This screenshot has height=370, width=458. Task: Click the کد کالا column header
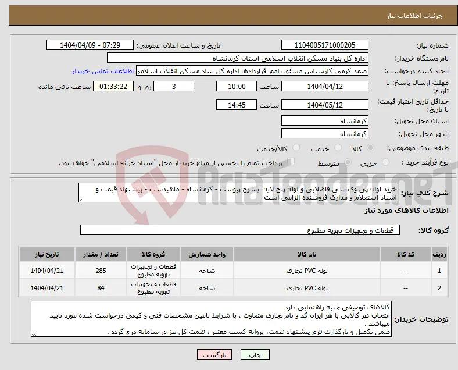pos(406,254)
